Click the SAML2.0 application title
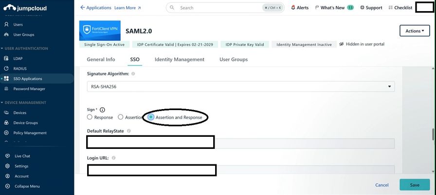 click(x=139, y=31)
